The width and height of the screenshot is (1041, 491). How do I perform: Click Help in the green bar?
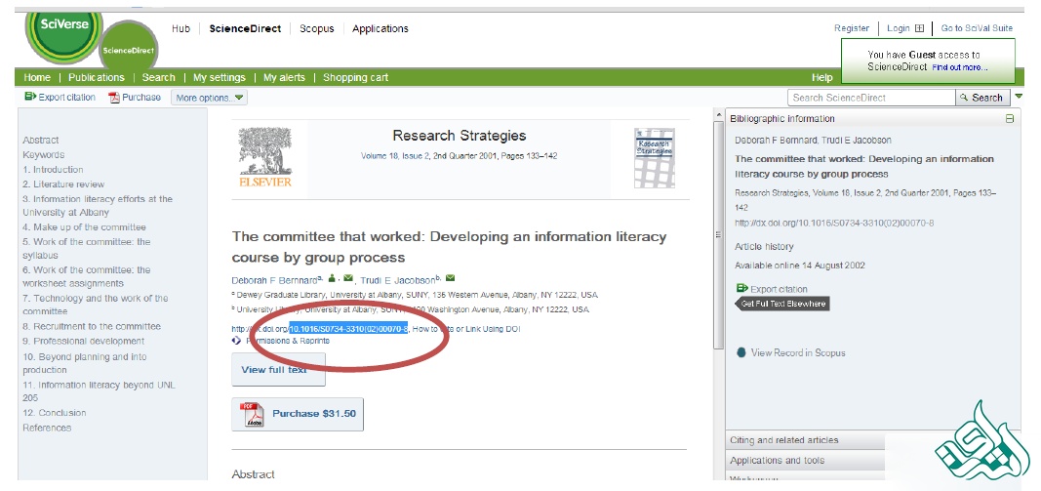[x=821, y=78]
